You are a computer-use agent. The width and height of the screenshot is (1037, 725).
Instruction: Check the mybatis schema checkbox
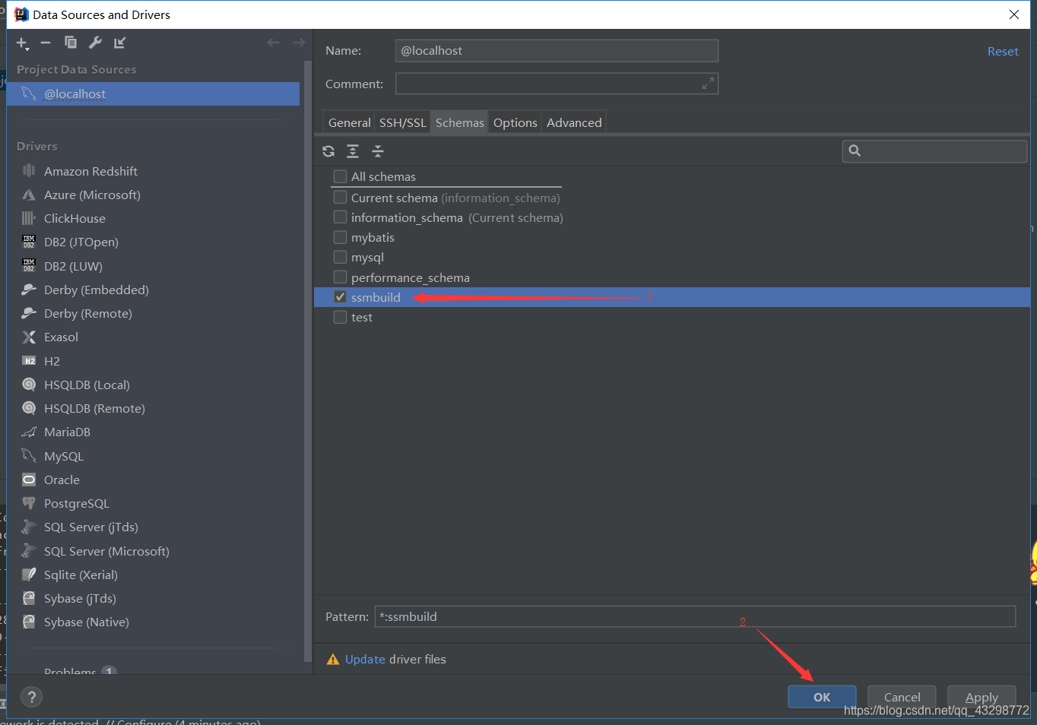pyautogui.click(x=340, y=237)
